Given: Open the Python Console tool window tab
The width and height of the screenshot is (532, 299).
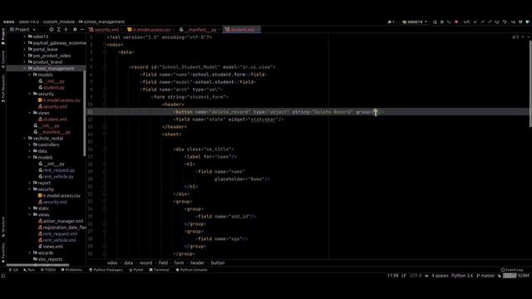Looking at the screenshot, I should (x=191, y=270).
